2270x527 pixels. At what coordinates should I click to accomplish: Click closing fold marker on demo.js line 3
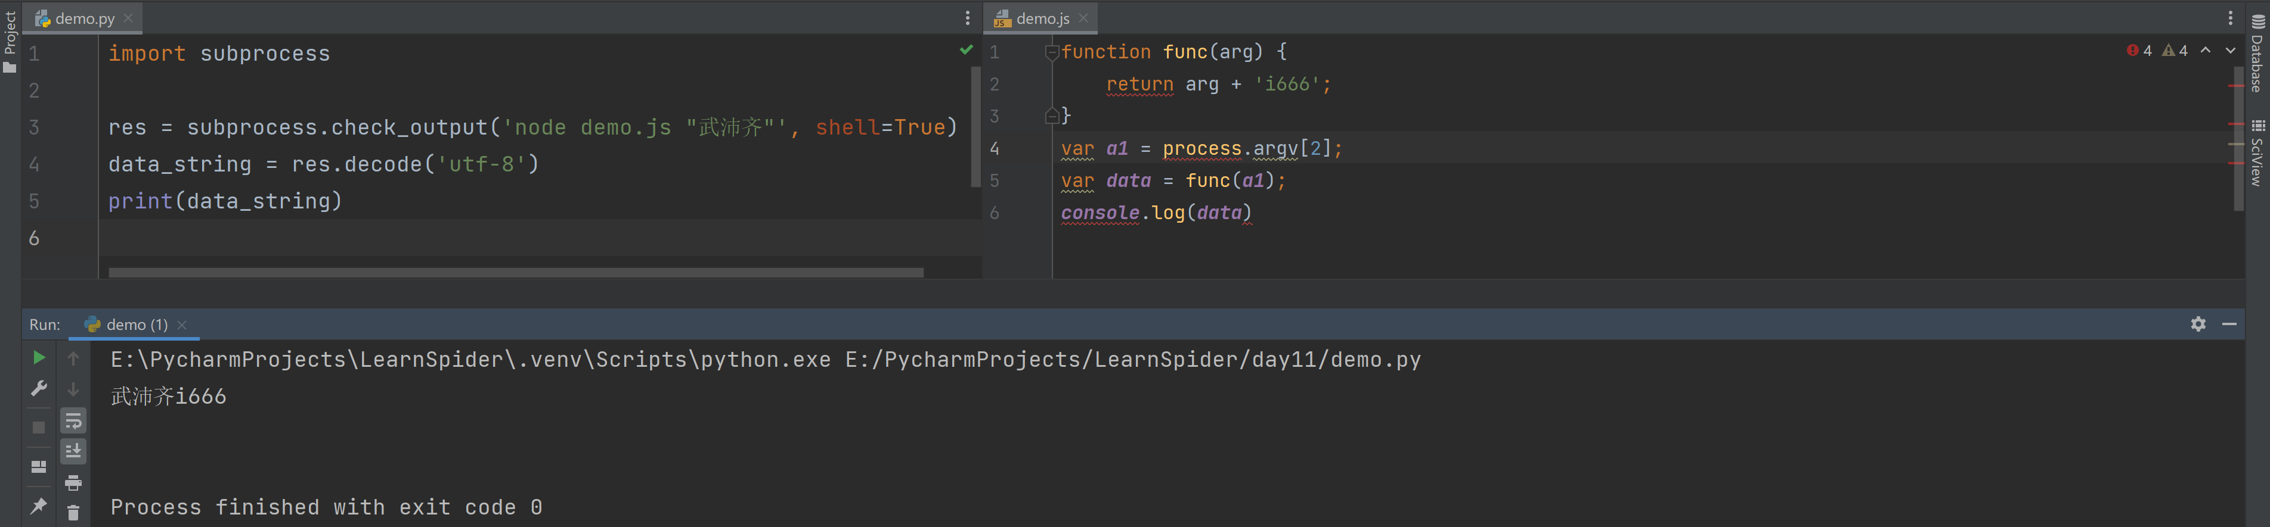click(1051, 116)
